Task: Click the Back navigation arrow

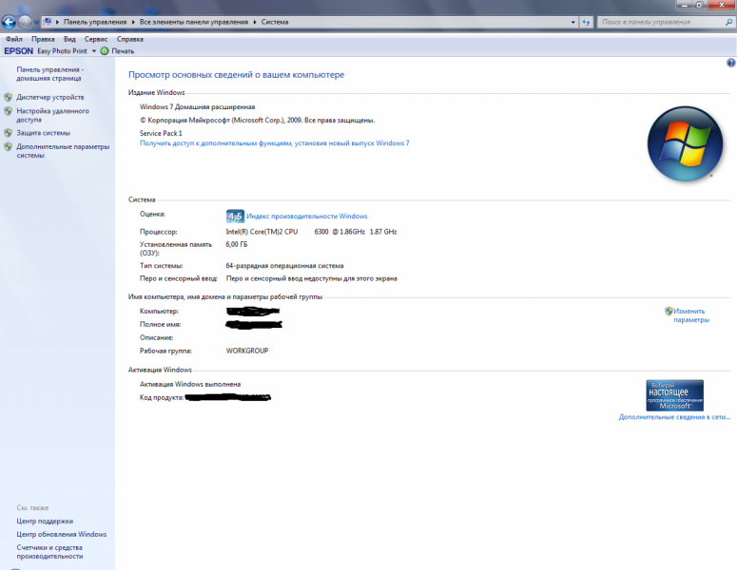Action: coord(9,22)
